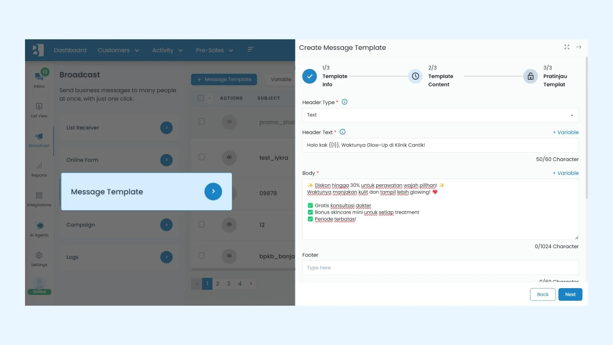The image size is (613, 345).
Task: Open the AI Agents sidebar icon
Action: point(39,226)
